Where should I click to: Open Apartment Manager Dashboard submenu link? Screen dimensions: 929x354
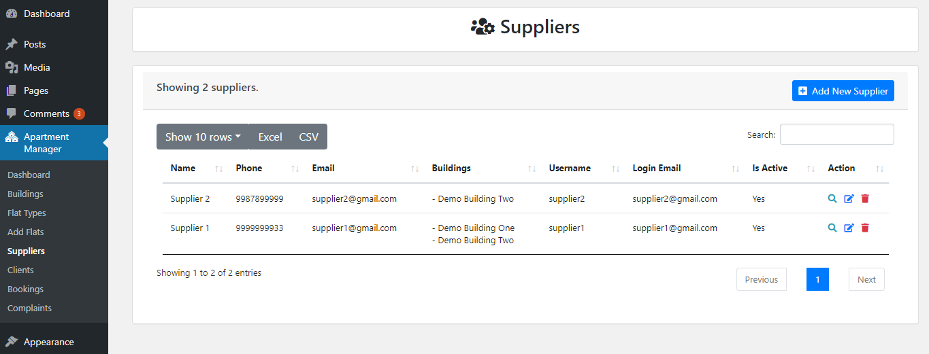click(29, 175)
